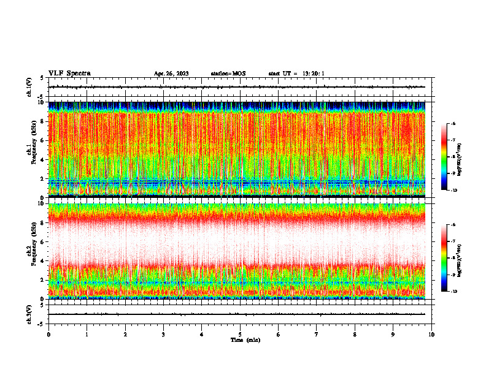Click ch.1 colorbar tick label '-10'
The width and height of the screenshot is (486, 375).
454,191
